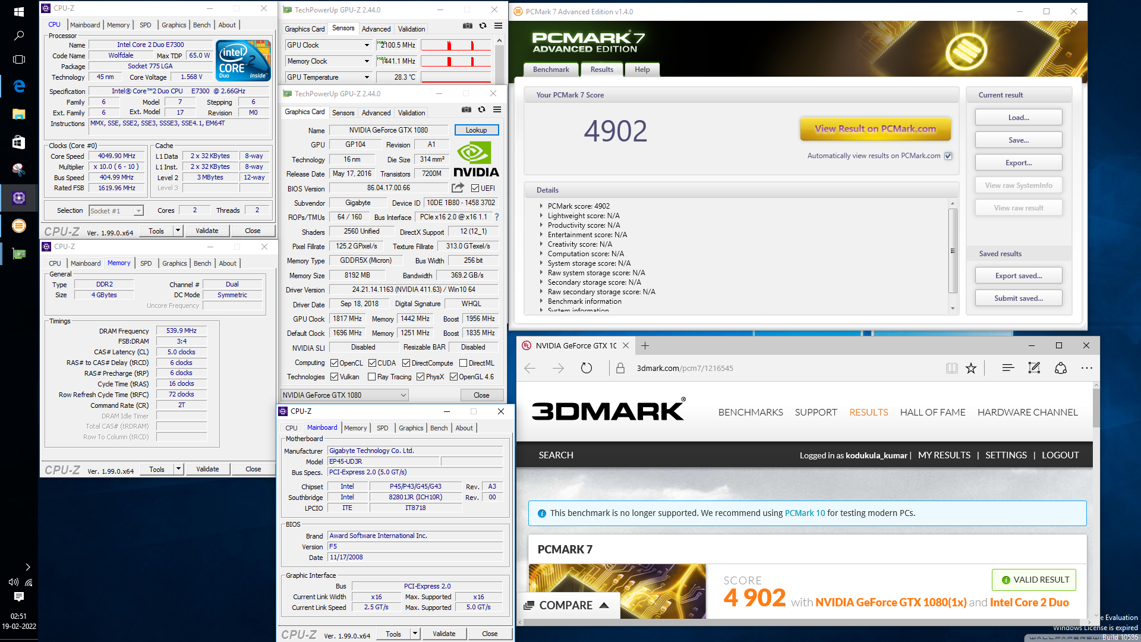Open Advanced tab in GPU-Z Graphics Card window

(376, 113)
